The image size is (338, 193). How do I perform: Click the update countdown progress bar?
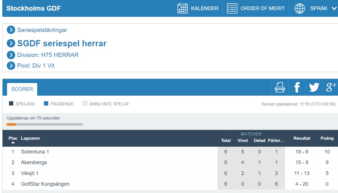[45, 124]
